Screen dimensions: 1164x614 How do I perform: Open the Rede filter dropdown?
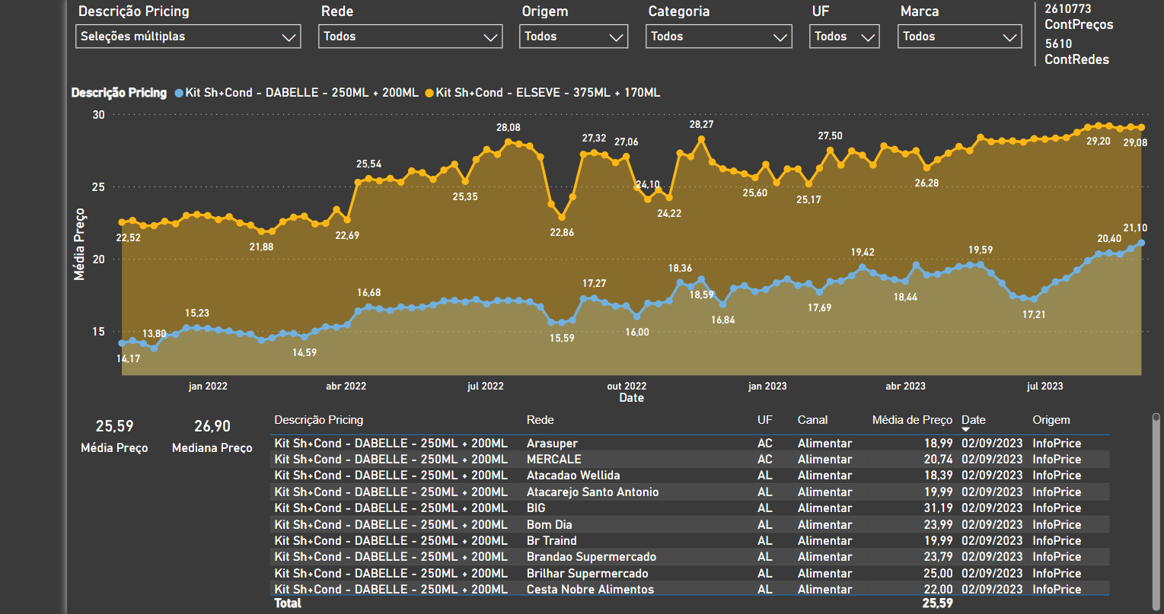[x=410, y=37]
